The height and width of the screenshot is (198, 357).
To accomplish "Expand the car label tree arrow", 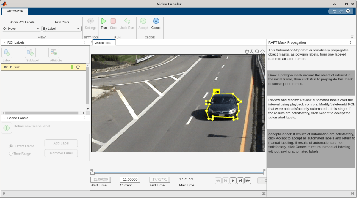I will pos(11,67).
